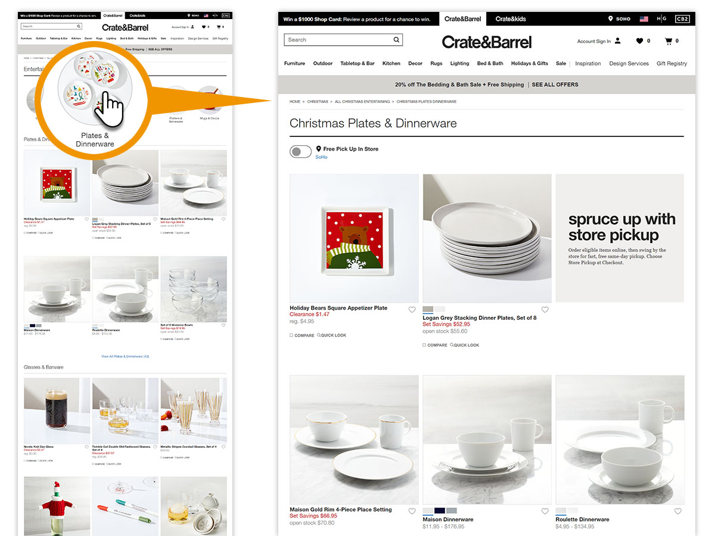Check Compare under Logan Grey plates
This screenshot has width=715, height=536.
coord(424,345)
